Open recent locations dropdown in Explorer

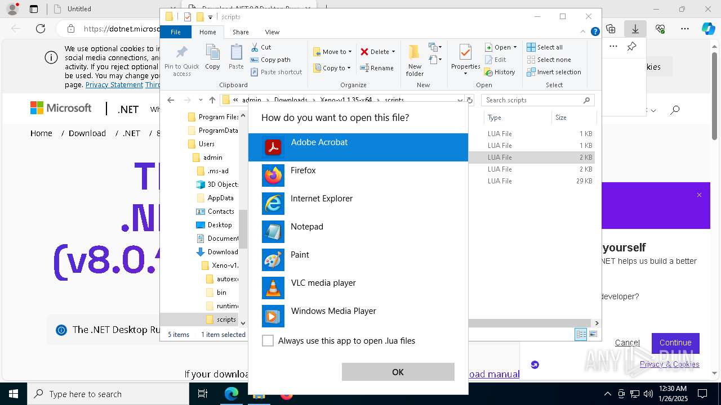coord(201,100)
